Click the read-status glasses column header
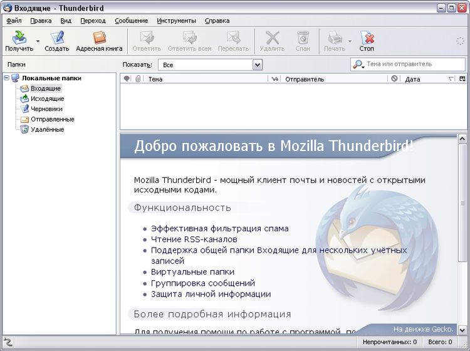 pyautogui.click(x=274, y=79)
